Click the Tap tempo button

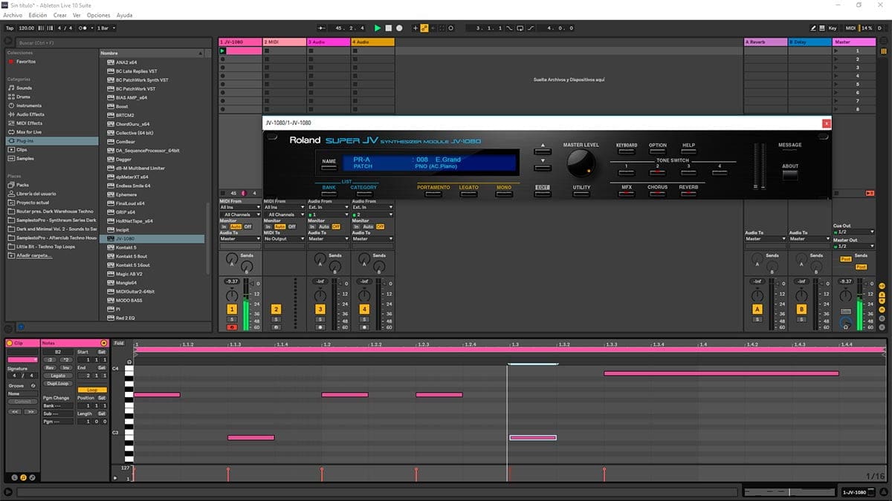(x=10, y=28)
